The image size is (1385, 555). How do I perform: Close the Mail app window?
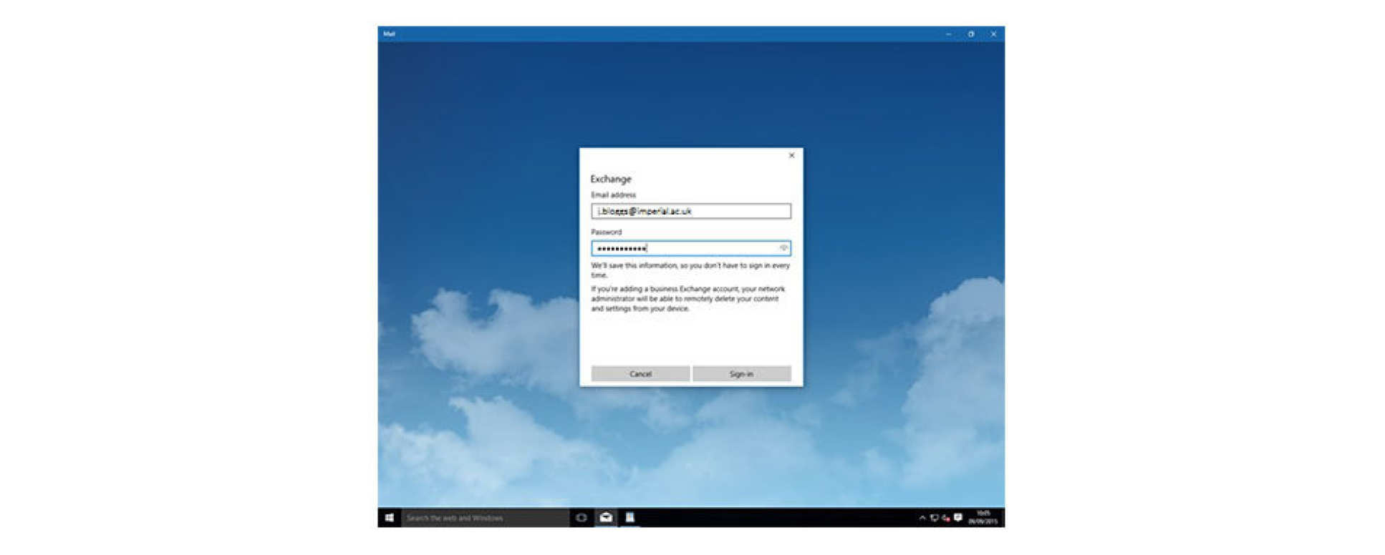click(993, 34)
